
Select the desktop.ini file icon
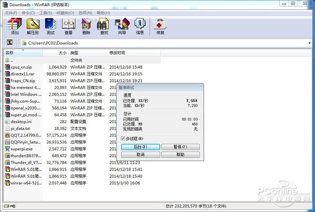[7, 121]
